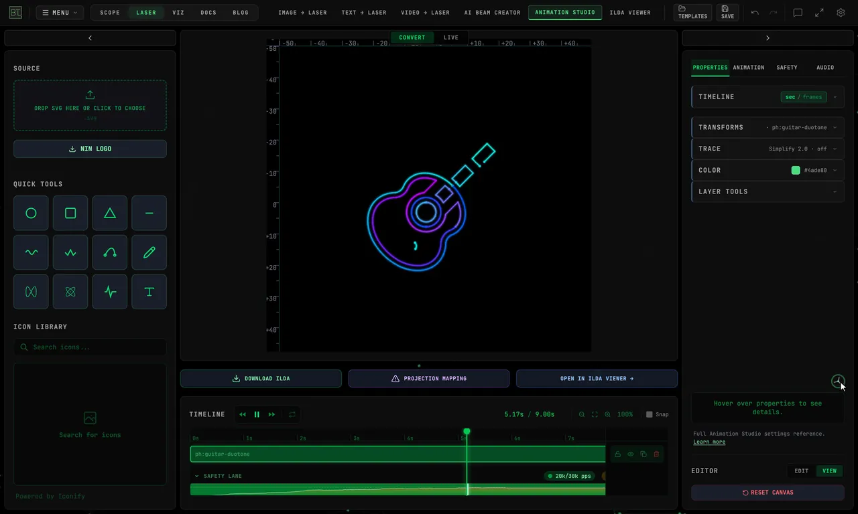Screen dimensions: 858x514
Task: Choose the sine wave quick tool
Action: click(31, 252)
